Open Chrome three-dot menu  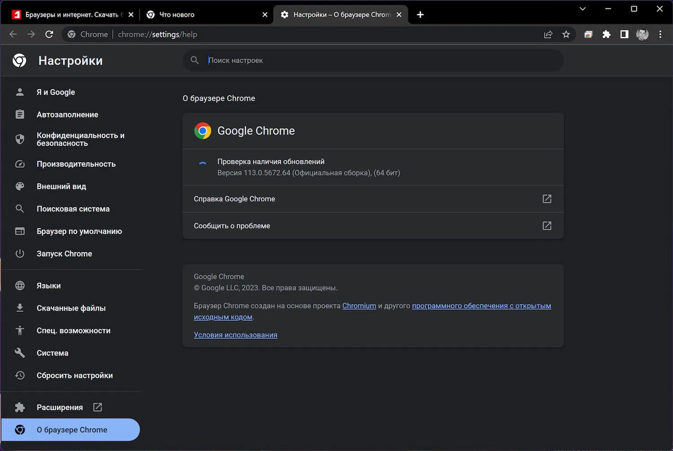[x=660, y=35]
